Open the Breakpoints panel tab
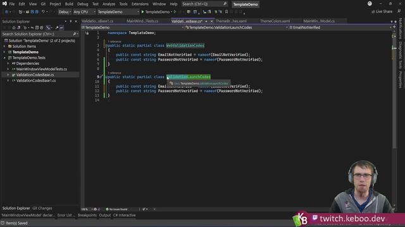The image size is (405, 227). tap(87, 215)
